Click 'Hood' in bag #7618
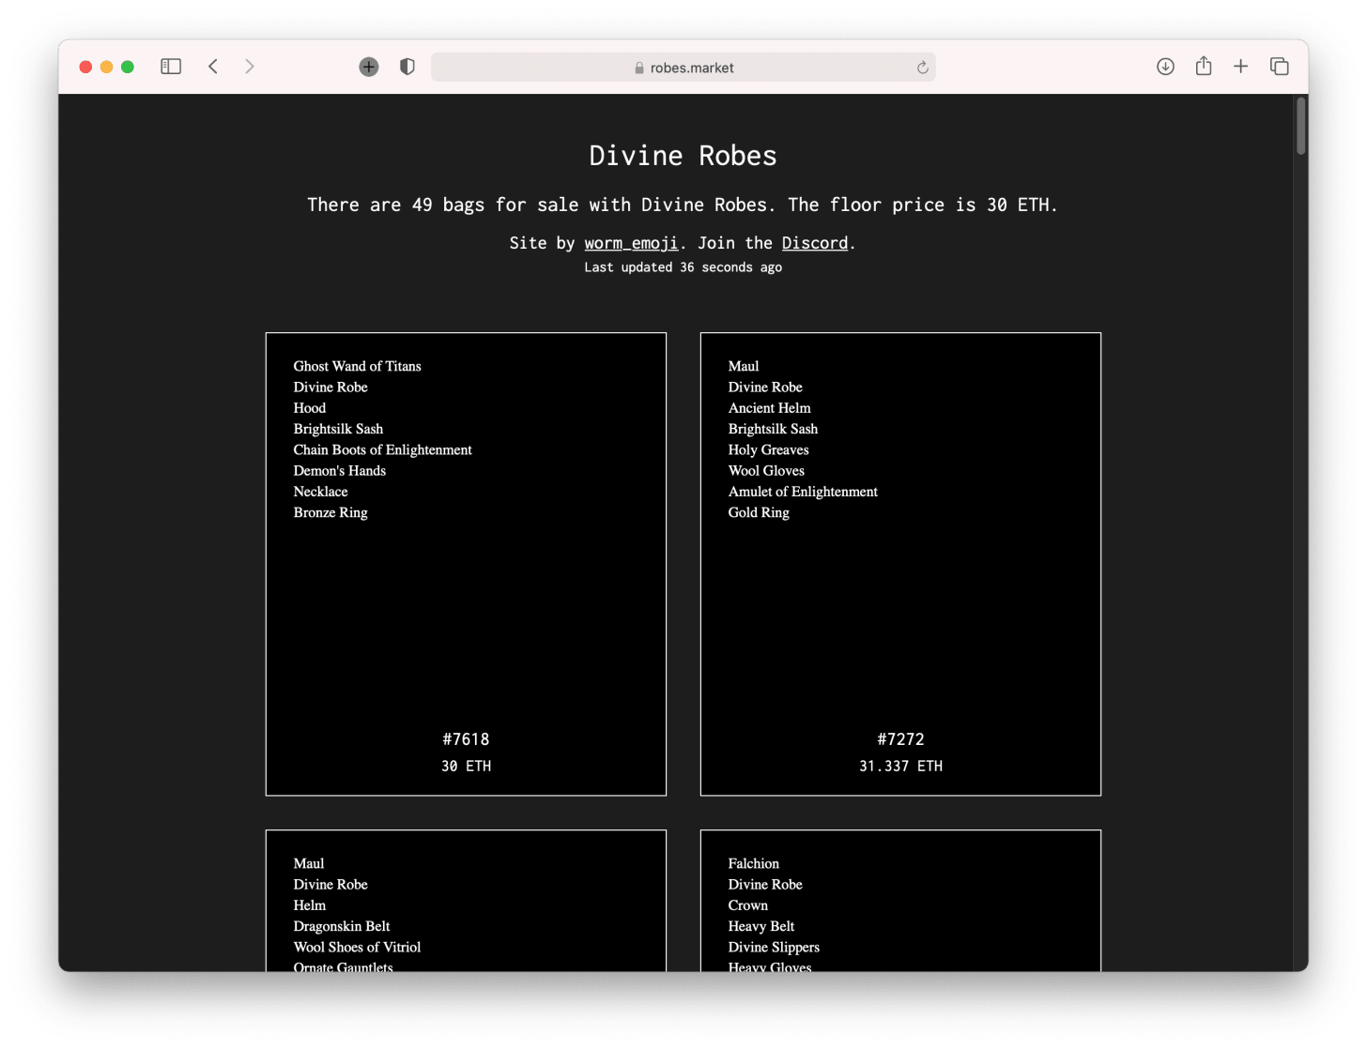1367x1049 pixels. 309,408
